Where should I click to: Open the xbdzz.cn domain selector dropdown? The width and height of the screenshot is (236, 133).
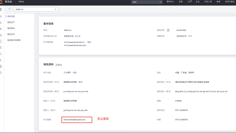pyautogui.click(x=36, y=9)
